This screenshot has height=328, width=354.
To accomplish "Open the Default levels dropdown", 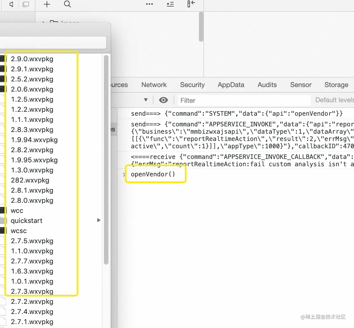I will tap(334, 100).
